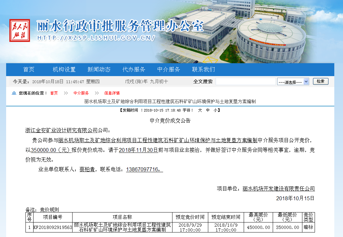Click the 备注: 竞价规则 label

(x=42, y=209)
